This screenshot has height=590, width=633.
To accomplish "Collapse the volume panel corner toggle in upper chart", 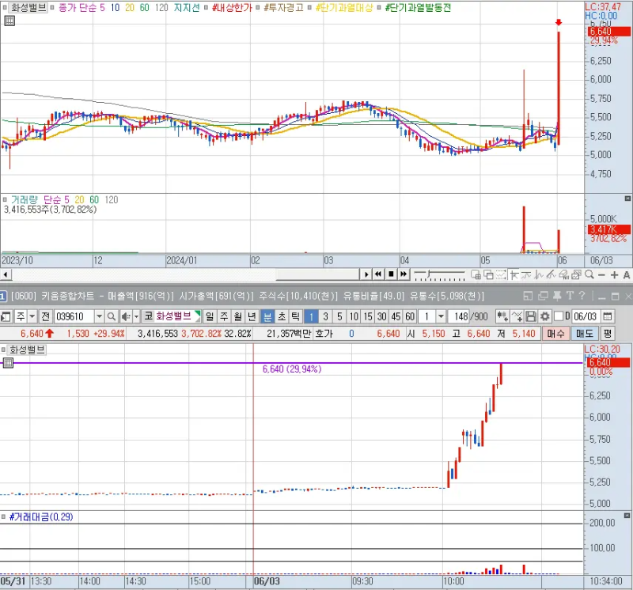I will [x=627, y=199].
